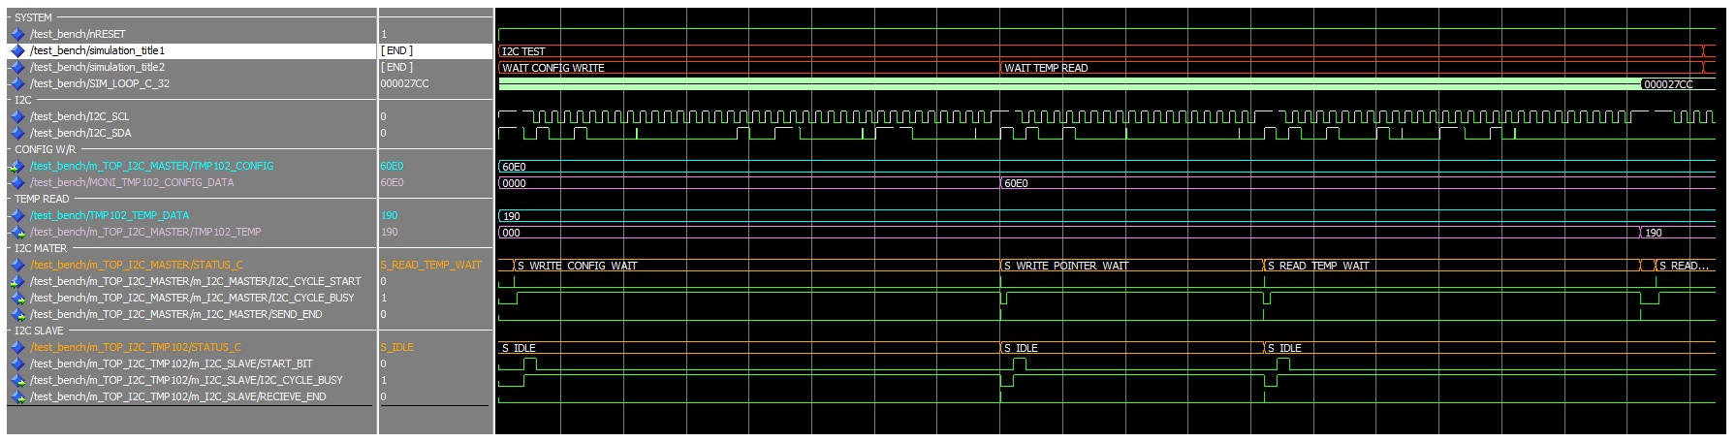The image size is (1736, 442).
Task: Click the CONFIG W/R divider label
Action: tap(45, 149)
